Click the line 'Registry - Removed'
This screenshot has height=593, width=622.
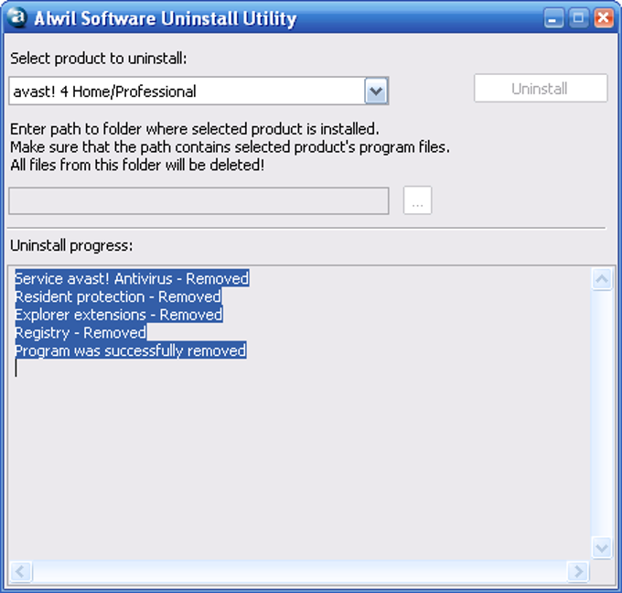pyautogui.click(x=80, y=332)
